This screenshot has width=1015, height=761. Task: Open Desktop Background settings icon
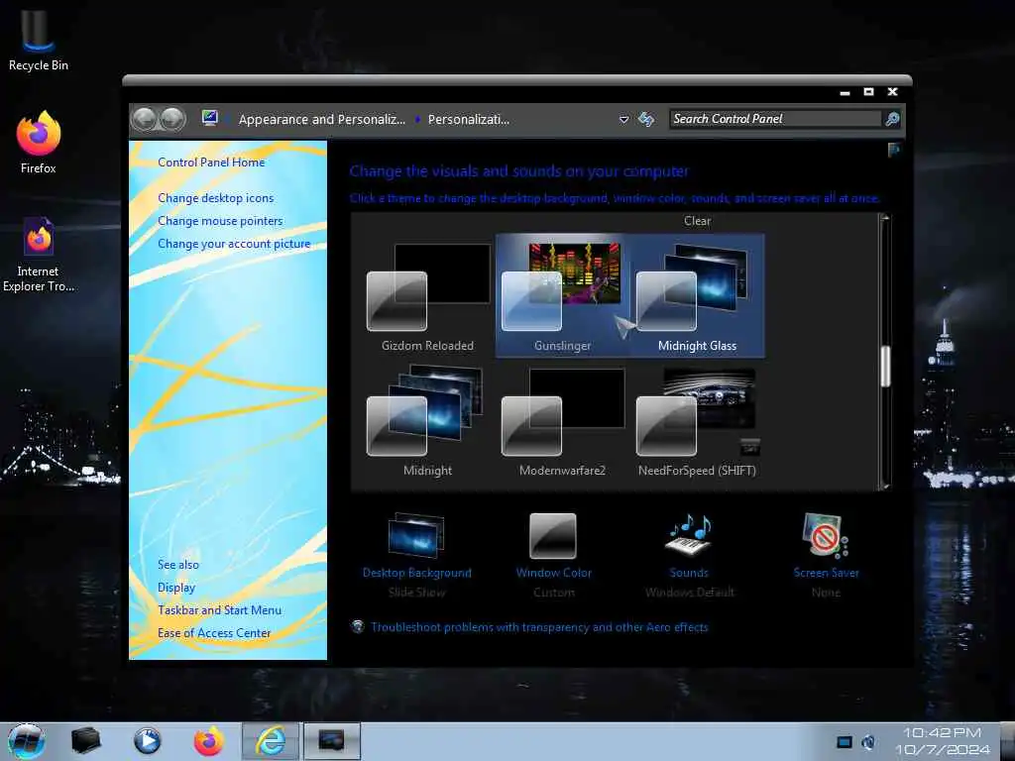416,536
